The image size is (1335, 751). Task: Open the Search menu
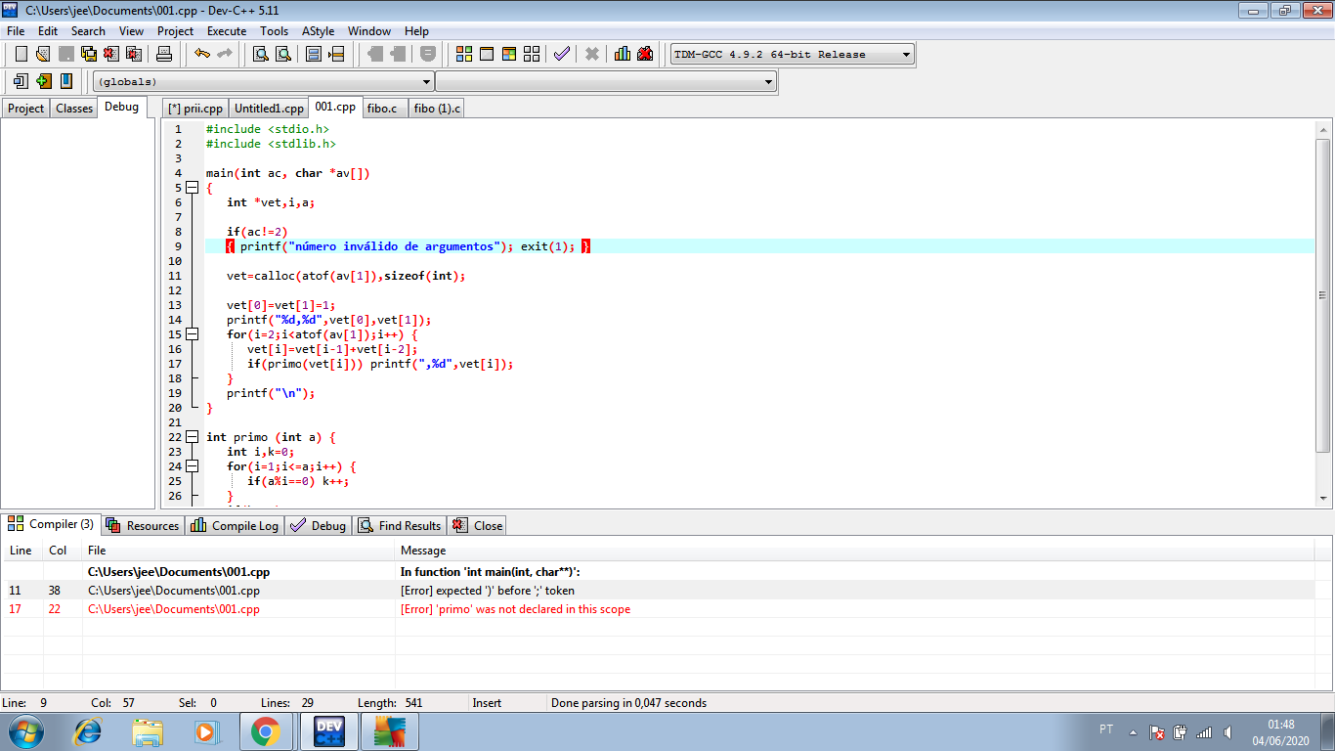88,31
